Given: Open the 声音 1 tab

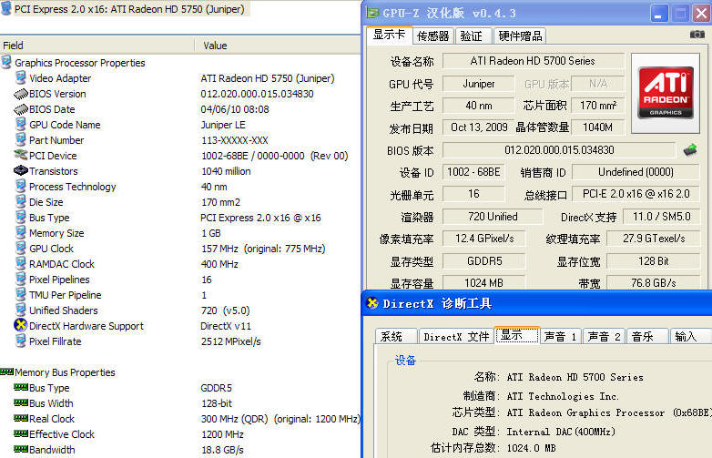Looking at the screenshot, I should [x=560, y=336].
